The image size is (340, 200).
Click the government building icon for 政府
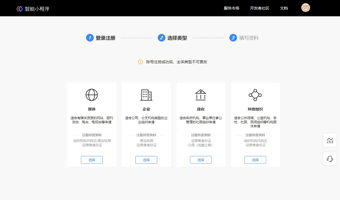coord(201,95)
